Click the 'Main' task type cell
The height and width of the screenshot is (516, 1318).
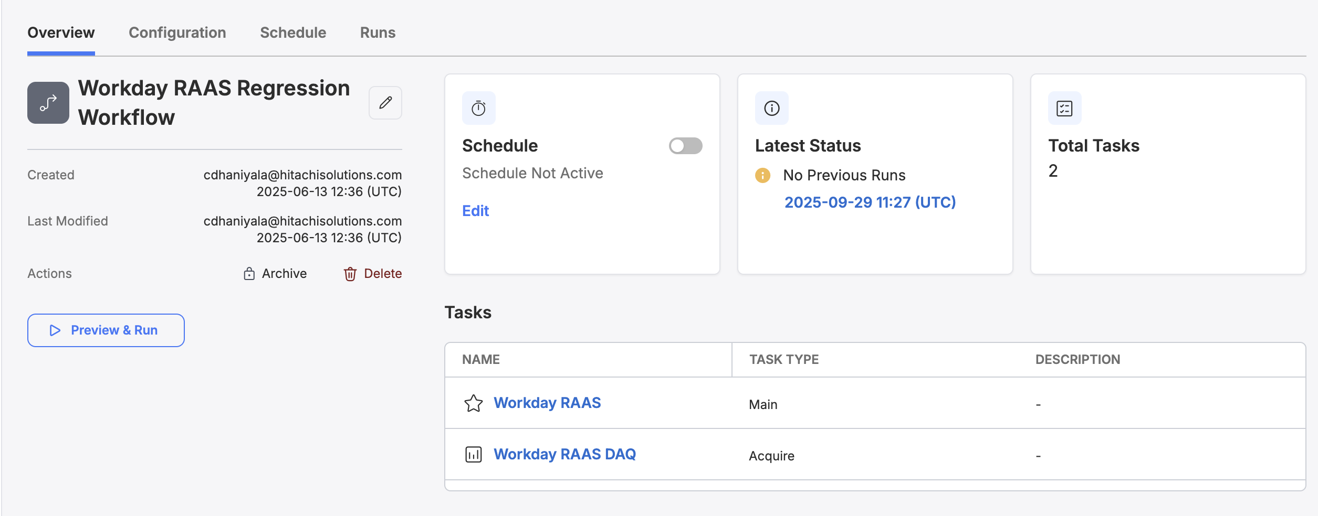[x=763, y=405]
